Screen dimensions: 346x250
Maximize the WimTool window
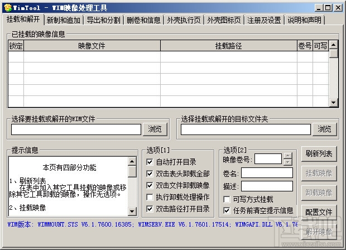[x=328, y=8]
